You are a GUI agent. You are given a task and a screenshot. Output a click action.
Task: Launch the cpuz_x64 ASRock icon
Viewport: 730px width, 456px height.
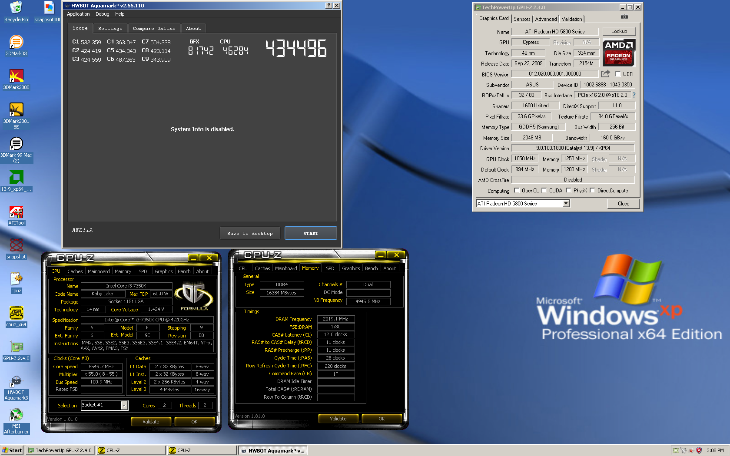pyautogui.click(x=16, y=317)
